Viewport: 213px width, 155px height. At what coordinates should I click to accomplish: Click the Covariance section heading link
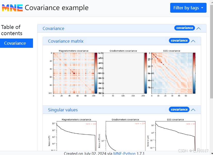[53, 28]
